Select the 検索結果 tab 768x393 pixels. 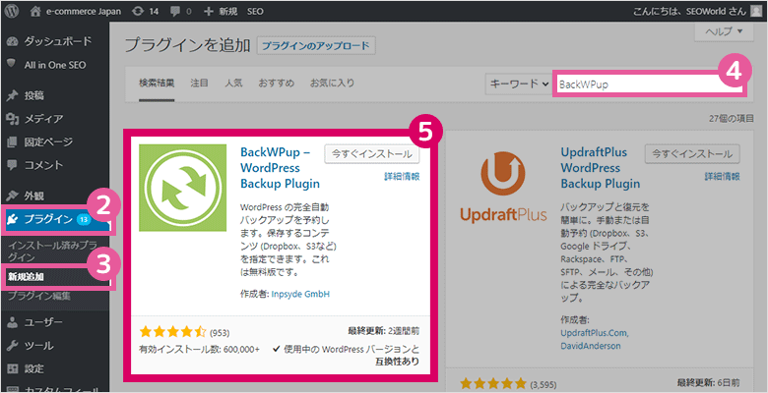click(x=157, y=84)
